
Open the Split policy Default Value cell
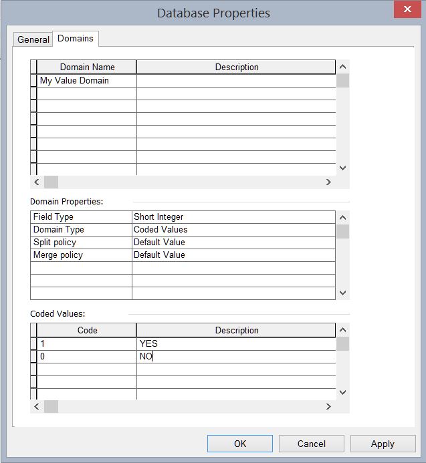tap(233, 242)
